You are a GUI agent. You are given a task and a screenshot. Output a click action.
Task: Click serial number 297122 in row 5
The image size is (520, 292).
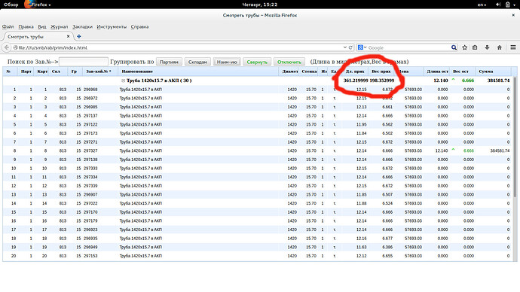pyautogui.click(x=90, y=124)
